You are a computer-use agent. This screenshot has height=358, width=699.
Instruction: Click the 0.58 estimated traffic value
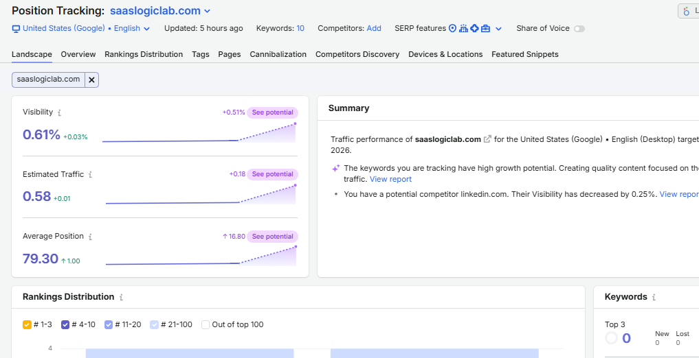[x=37, y=197]
